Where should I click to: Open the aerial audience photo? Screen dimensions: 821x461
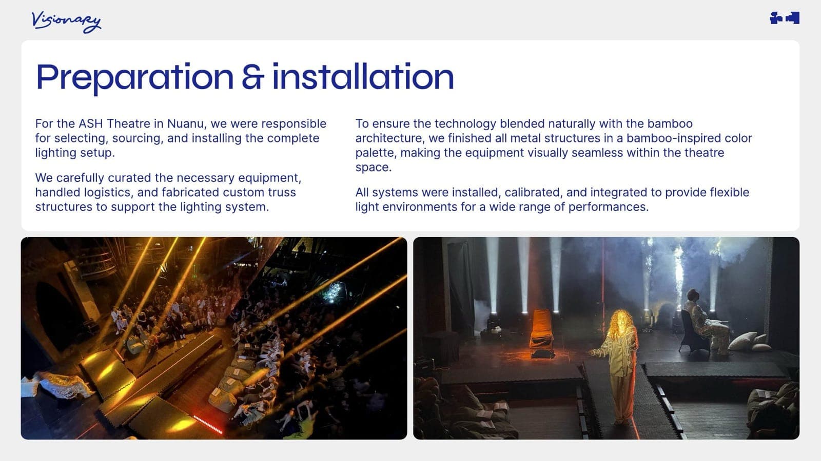click(x=214, y=338)
